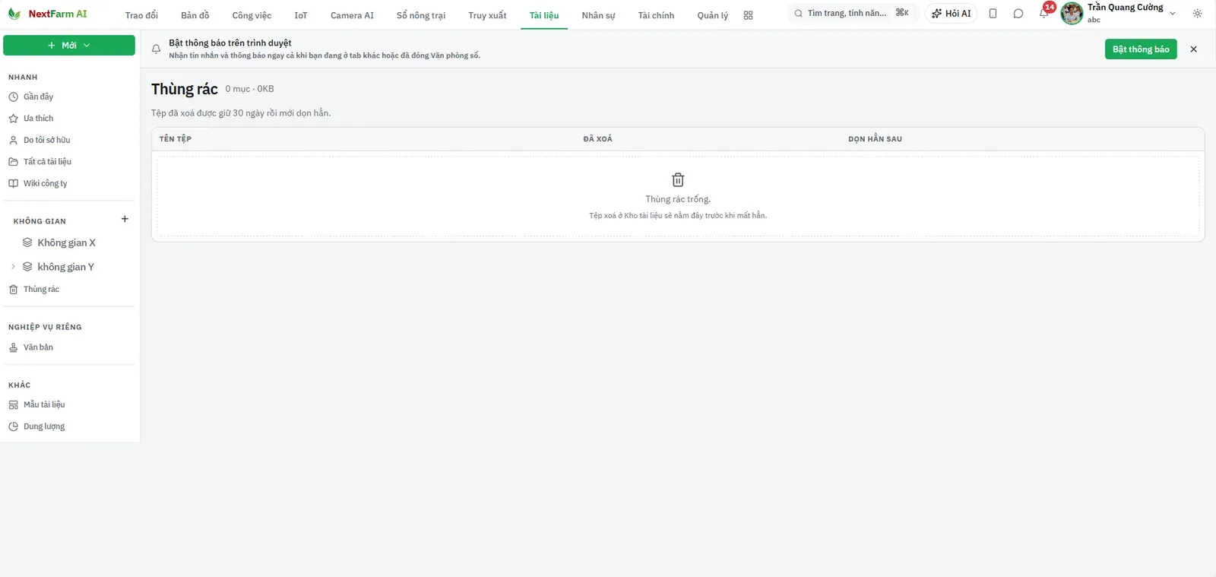Add a new space with plus icon
Image resolution: width=1216 pixels, height=577 pixels.
tap(125, 219)
